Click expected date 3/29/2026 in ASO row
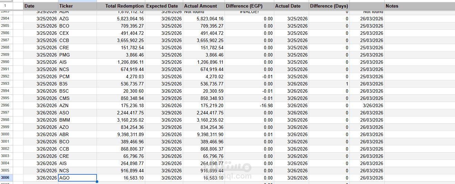 tap(164, 113)
